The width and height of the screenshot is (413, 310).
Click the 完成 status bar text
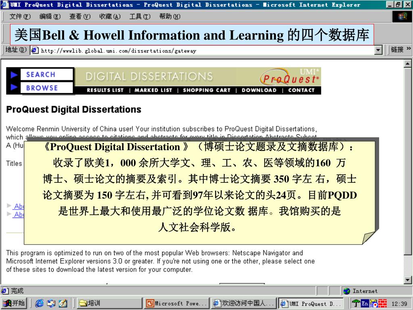coord(17,291)
